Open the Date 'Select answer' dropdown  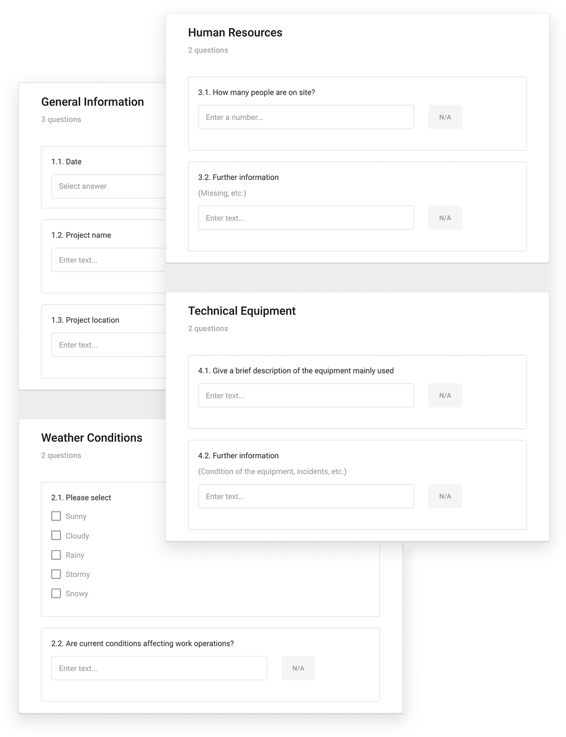(108, 186)
